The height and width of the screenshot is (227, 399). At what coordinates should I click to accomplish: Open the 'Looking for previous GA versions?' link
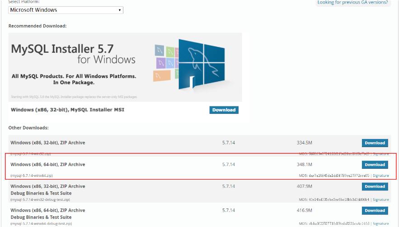352,2
